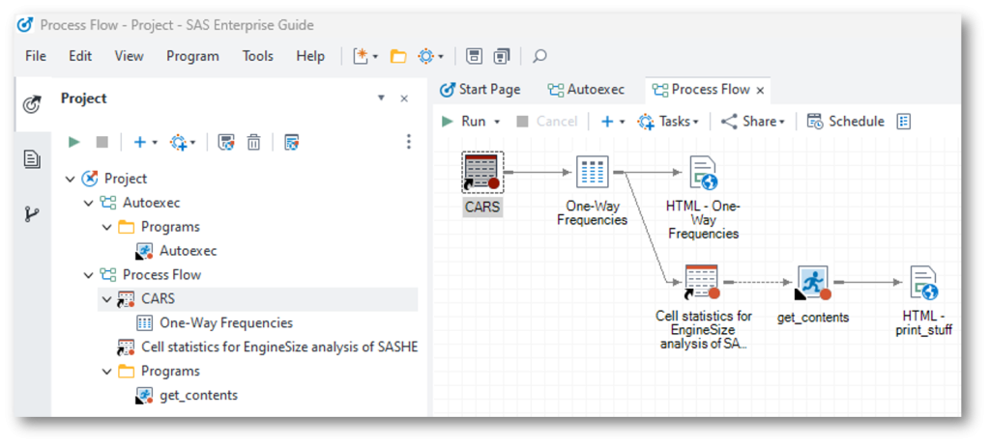Open the git branch pane in sidebar

32,213
